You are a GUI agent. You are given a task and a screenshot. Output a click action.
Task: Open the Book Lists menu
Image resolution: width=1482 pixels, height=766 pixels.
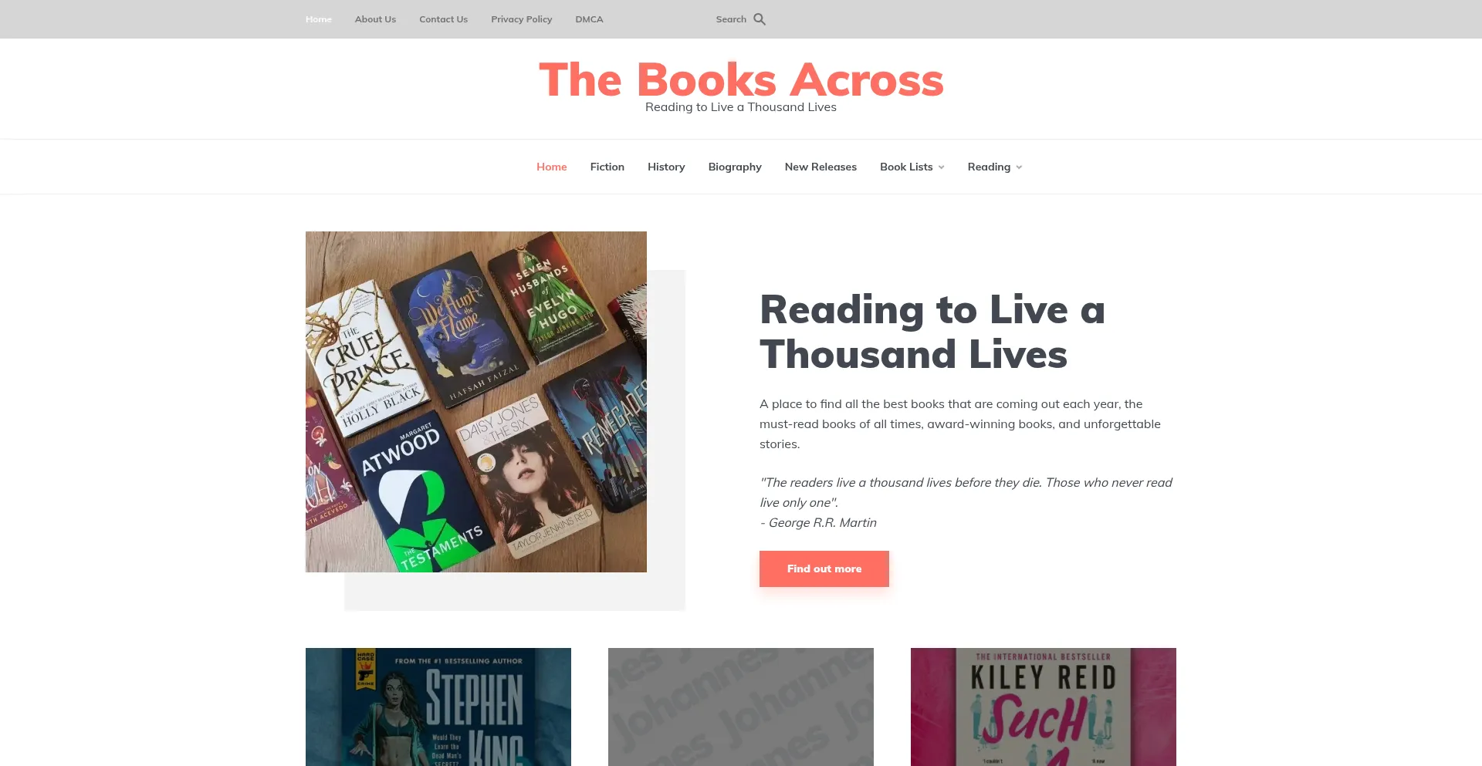click(906, 167)
